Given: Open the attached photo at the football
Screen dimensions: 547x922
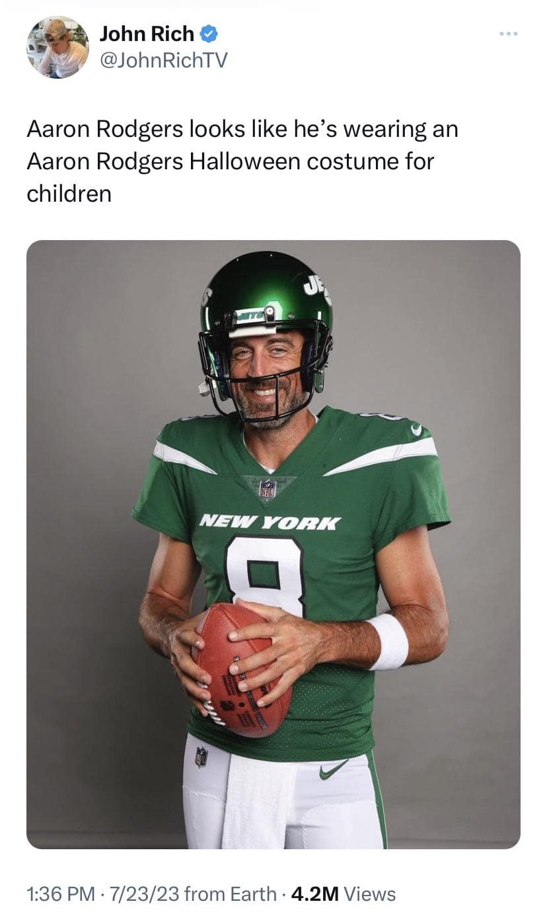Looking at the screenshot, I should pyautogui.click(x=242, y=669).
